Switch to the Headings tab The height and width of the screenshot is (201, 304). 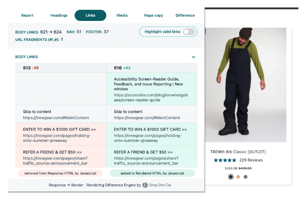tap(59, 15)
